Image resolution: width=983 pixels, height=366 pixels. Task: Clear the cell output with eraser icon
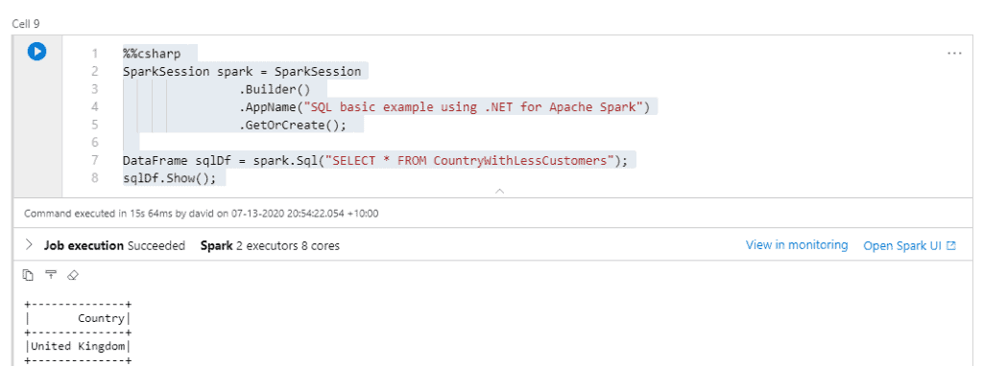click(x=73, y=275)
